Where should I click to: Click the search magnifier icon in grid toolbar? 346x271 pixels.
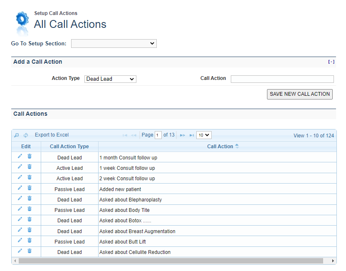pyautogui.click(x=17, y=135)
